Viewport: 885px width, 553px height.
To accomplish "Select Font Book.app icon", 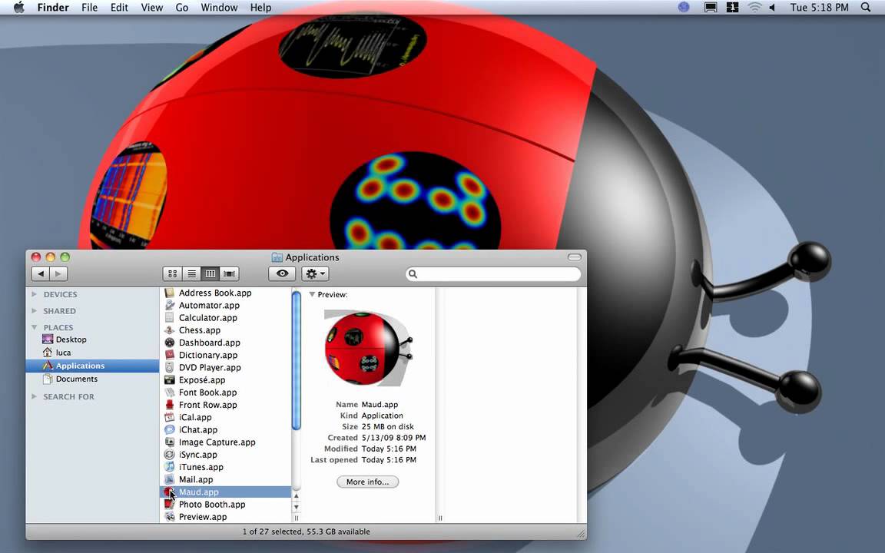I will click(169, 392).
